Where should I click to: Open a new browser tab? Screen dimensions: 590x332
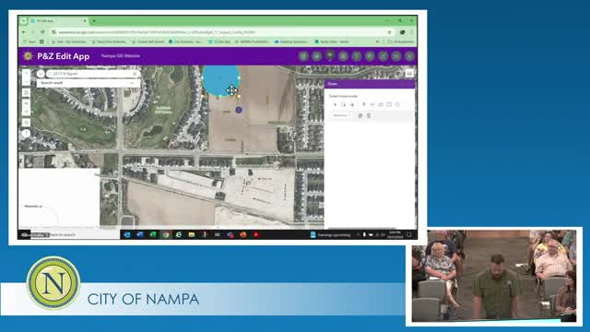click(x=94, y=20)
